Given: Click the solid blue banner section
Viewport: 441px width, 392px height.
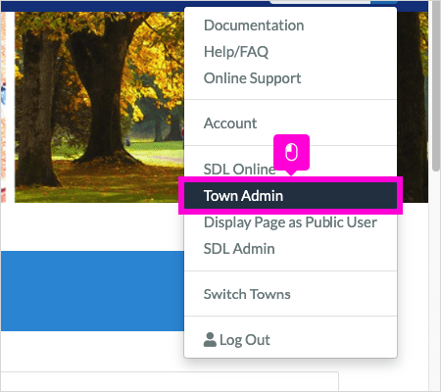Looking at the screenshot, I should tap(92, 291).
